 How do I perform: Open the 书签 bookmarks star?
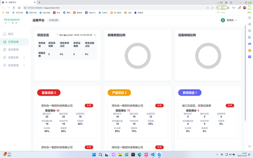click(6, 13)
